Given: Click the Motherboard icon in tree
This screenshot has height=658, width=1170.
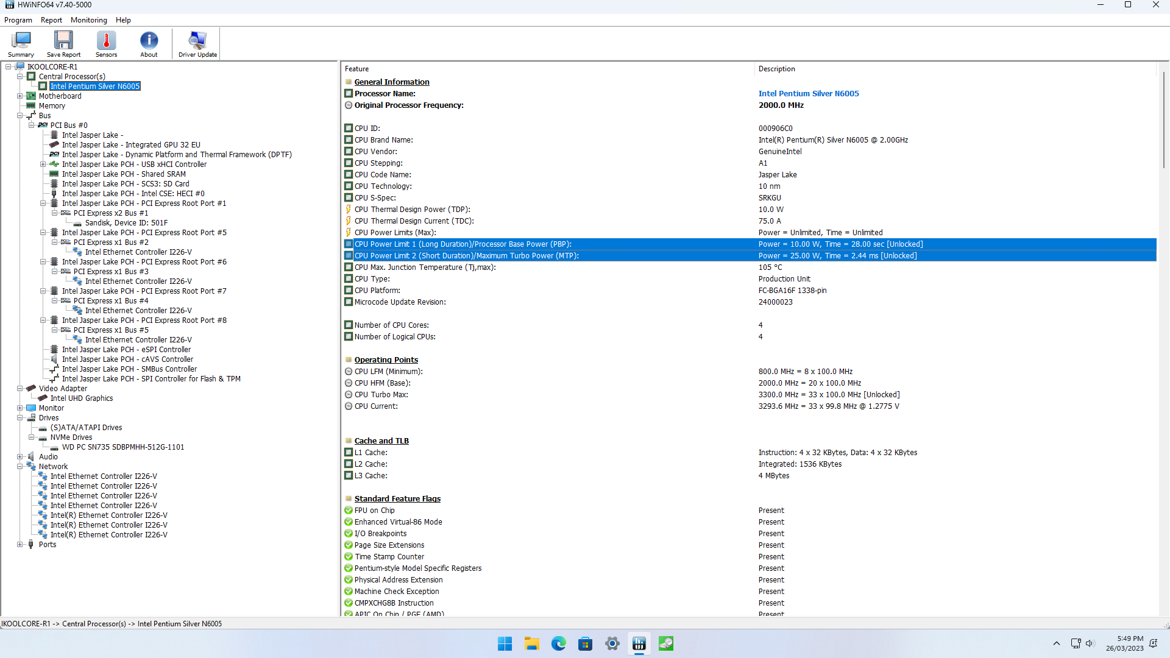Looking at the screenshot, I should click(31, 96).
